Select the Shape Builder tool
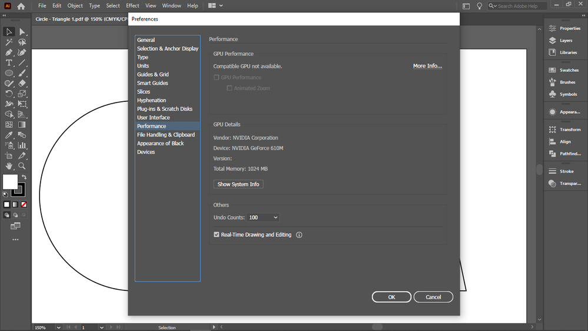The width and height of the screenshot is (588, 331). click(x=9, y=114)
